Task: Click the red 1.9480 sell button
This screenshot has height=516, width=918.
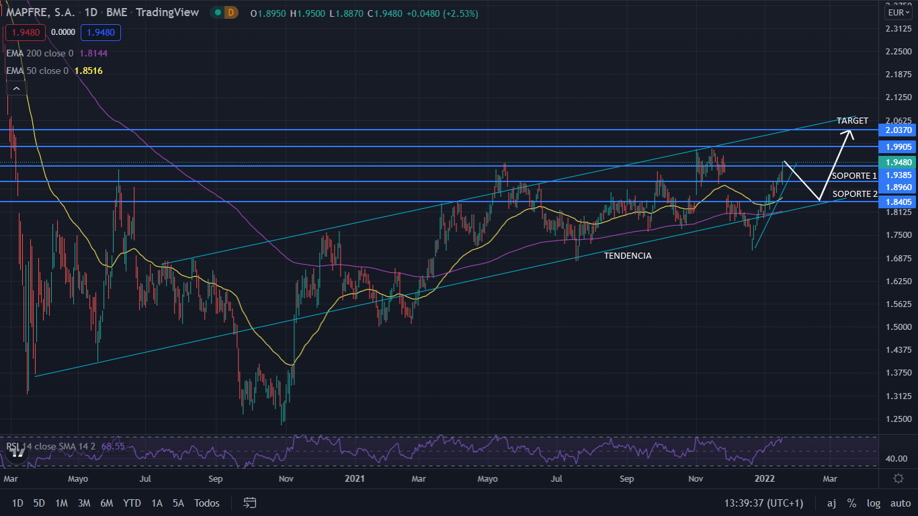Action: [x=25, y=32]
